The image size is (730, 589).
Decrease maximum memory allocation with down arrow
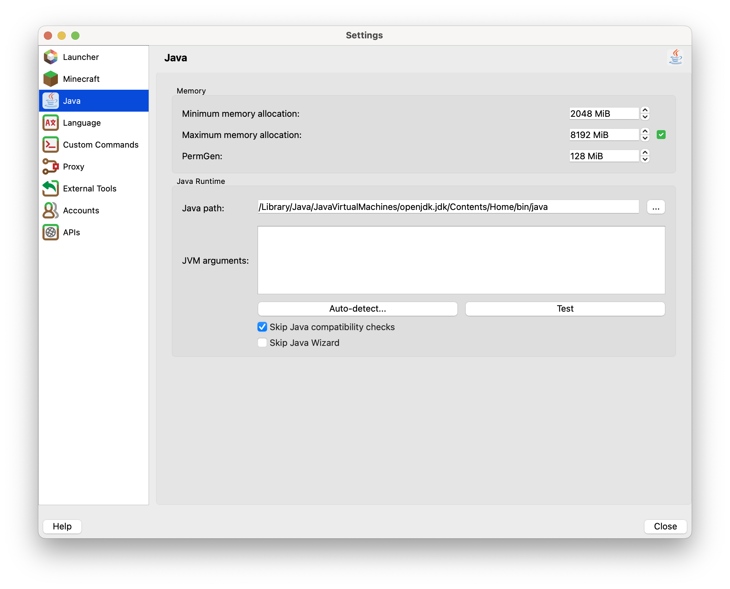[645, 138]
